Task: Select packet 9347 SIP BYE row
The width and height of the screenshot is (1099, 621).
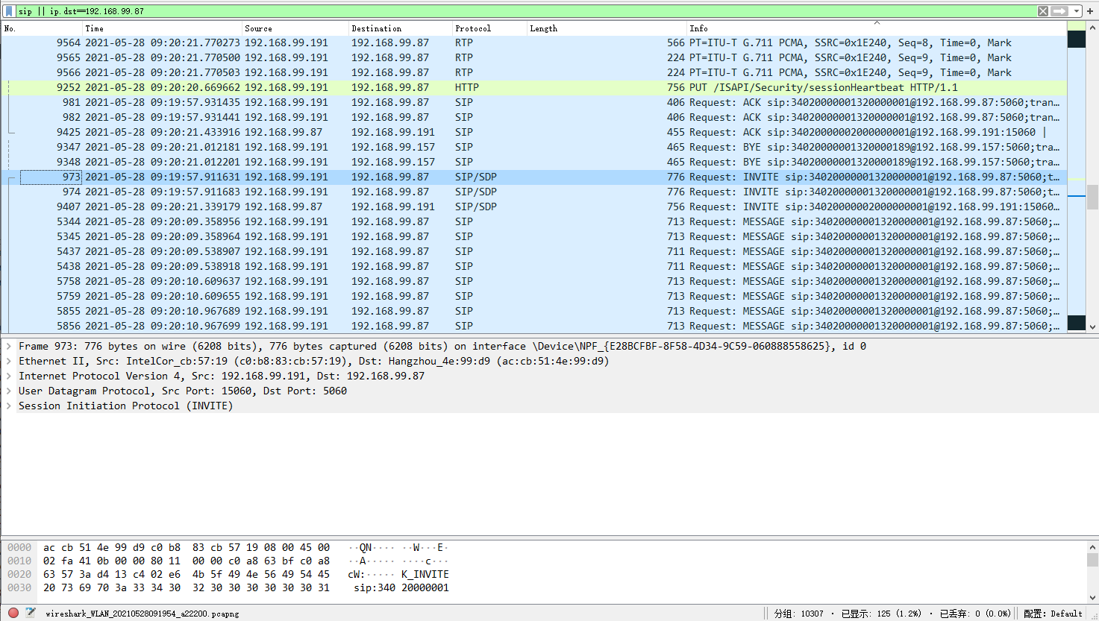Action: tap(534, 147)
